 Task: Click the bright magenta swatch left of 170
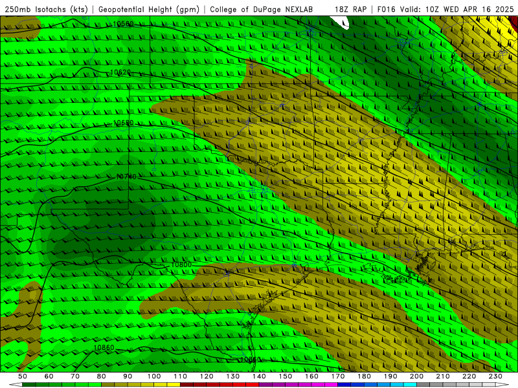(x=332, y=384)
